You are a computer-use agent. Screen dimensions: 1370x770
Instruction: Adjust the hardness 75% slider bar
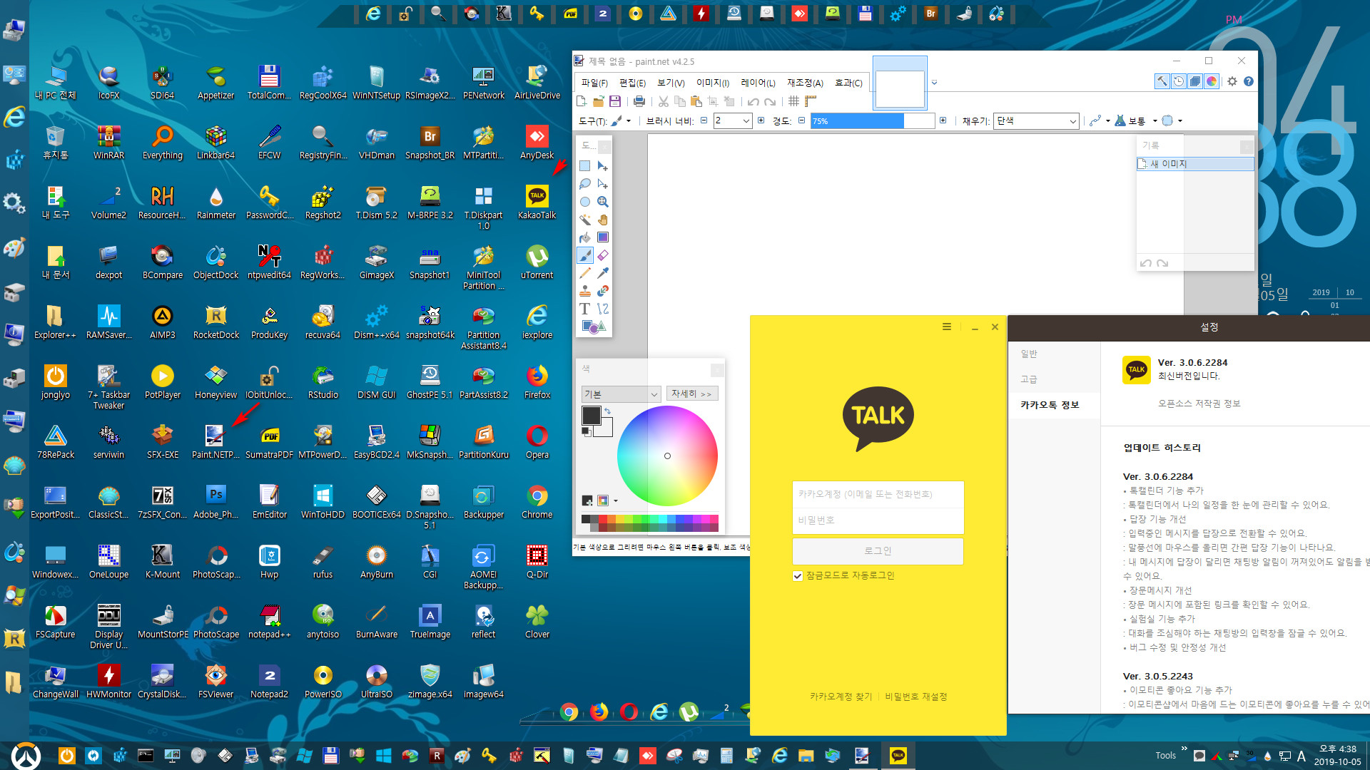[x=872, y=121]
